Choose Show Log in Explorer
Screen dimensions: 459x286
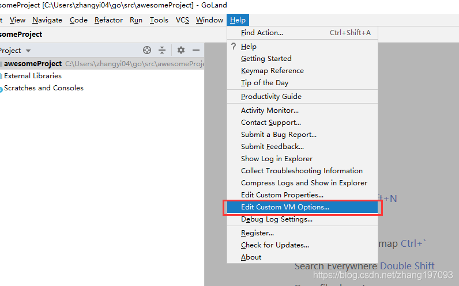302,159
